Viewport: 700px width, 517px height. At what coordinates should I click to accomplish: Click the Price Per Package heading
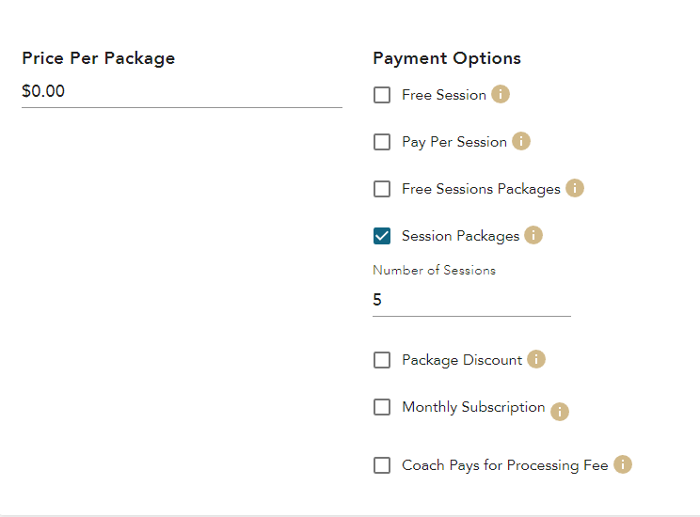pos(99,58)
